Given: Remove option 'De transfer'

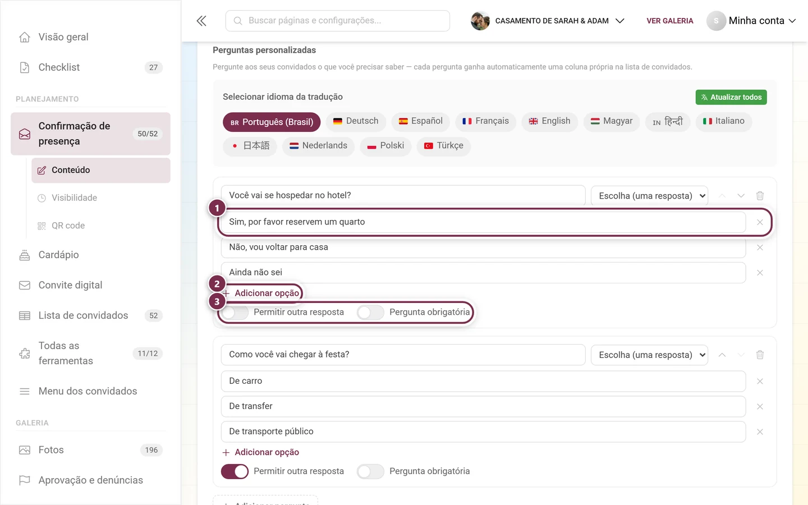Looking at the screenshot, I should point(760,406).
